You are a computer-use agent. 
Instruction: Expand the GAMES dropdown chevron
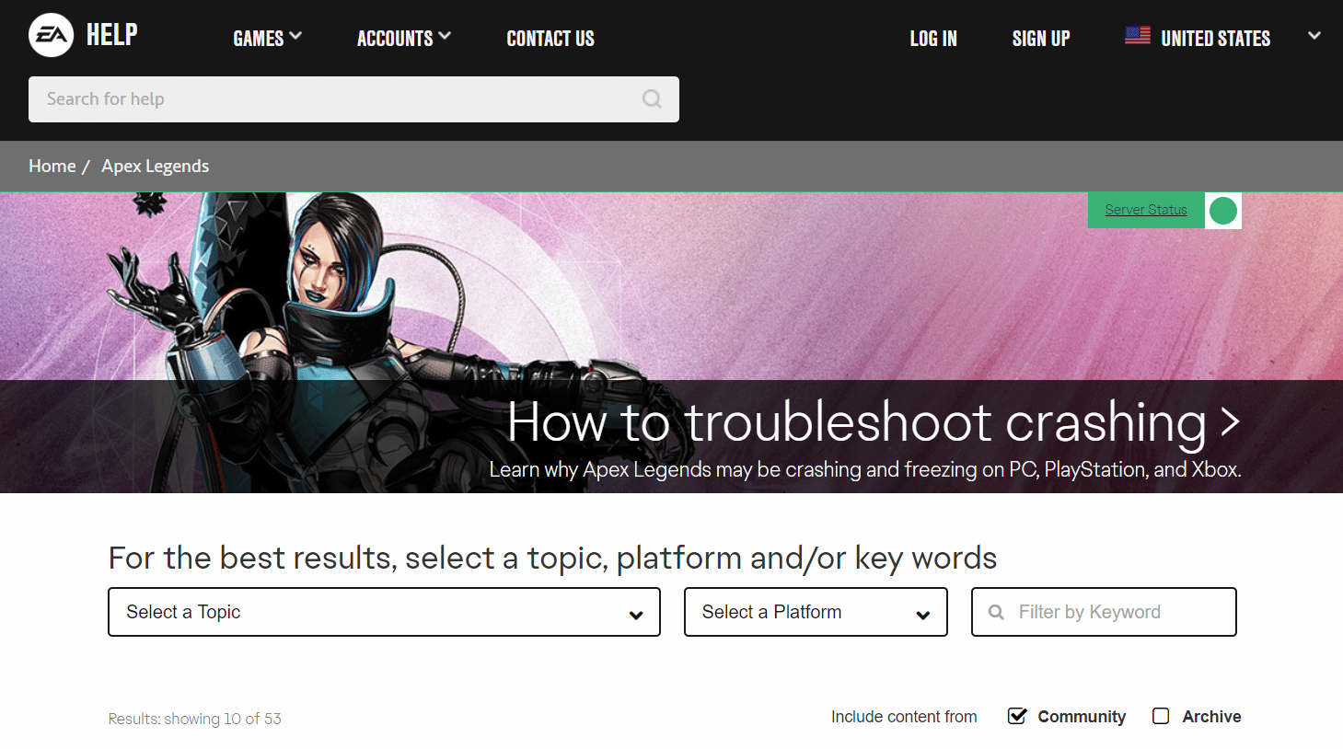click(296, 36)
